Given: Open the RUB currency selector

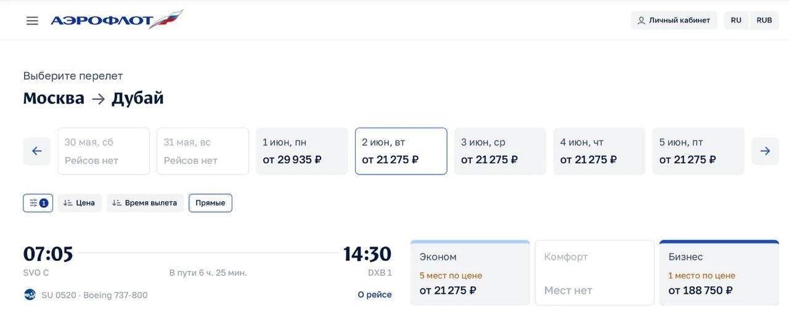Looking at the screenshot, I should click(764, 20).
